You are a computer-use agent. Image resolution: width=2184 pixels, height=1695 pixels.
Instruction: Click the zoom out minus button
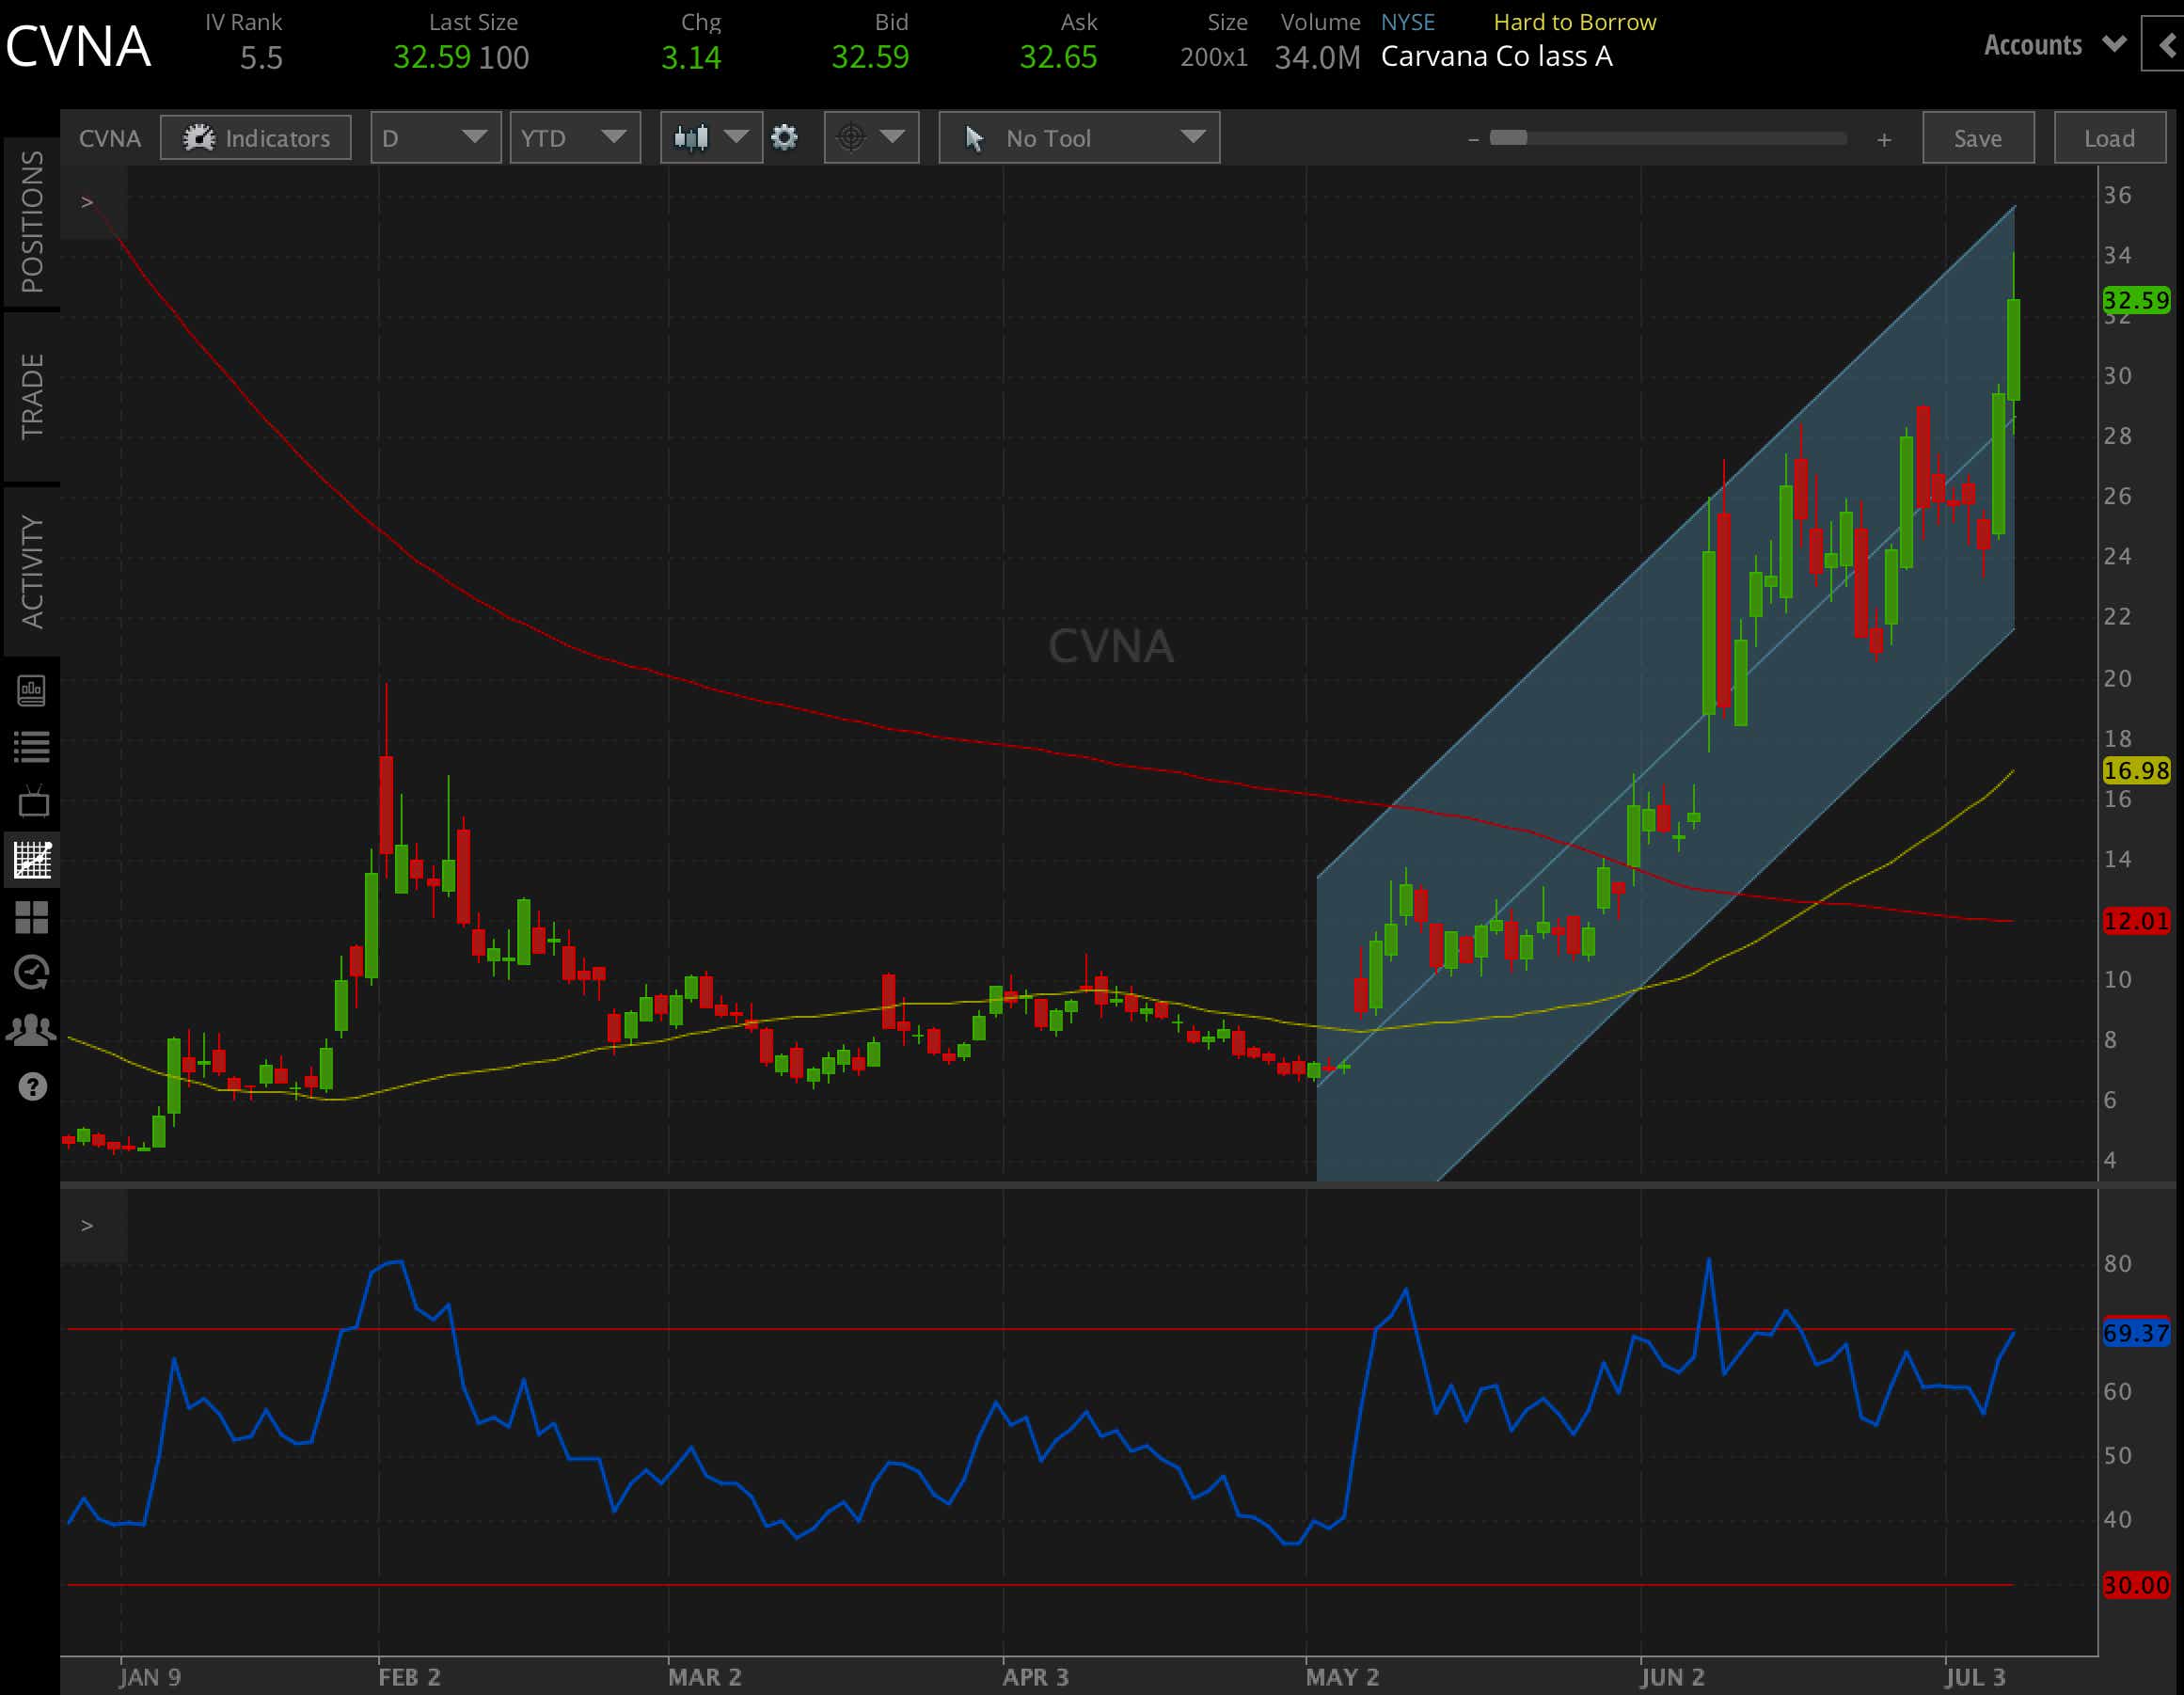click(1473, 139)
